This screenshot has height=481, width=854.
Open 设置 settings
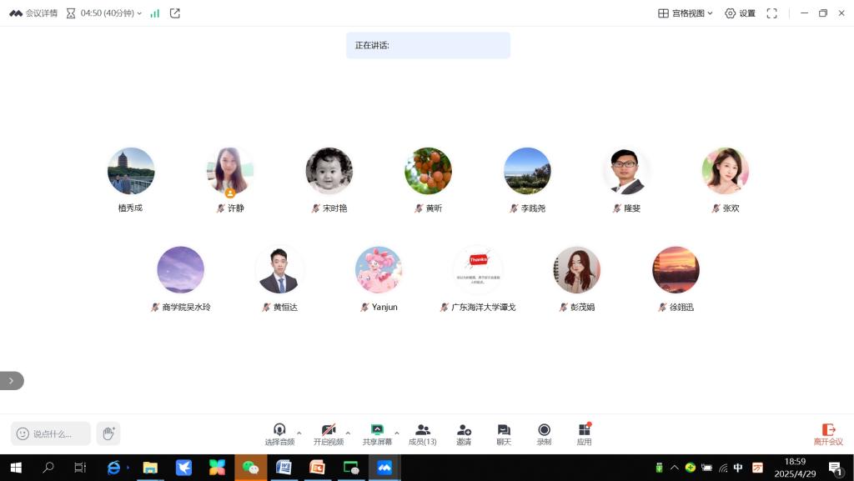[x=741, y=13]
